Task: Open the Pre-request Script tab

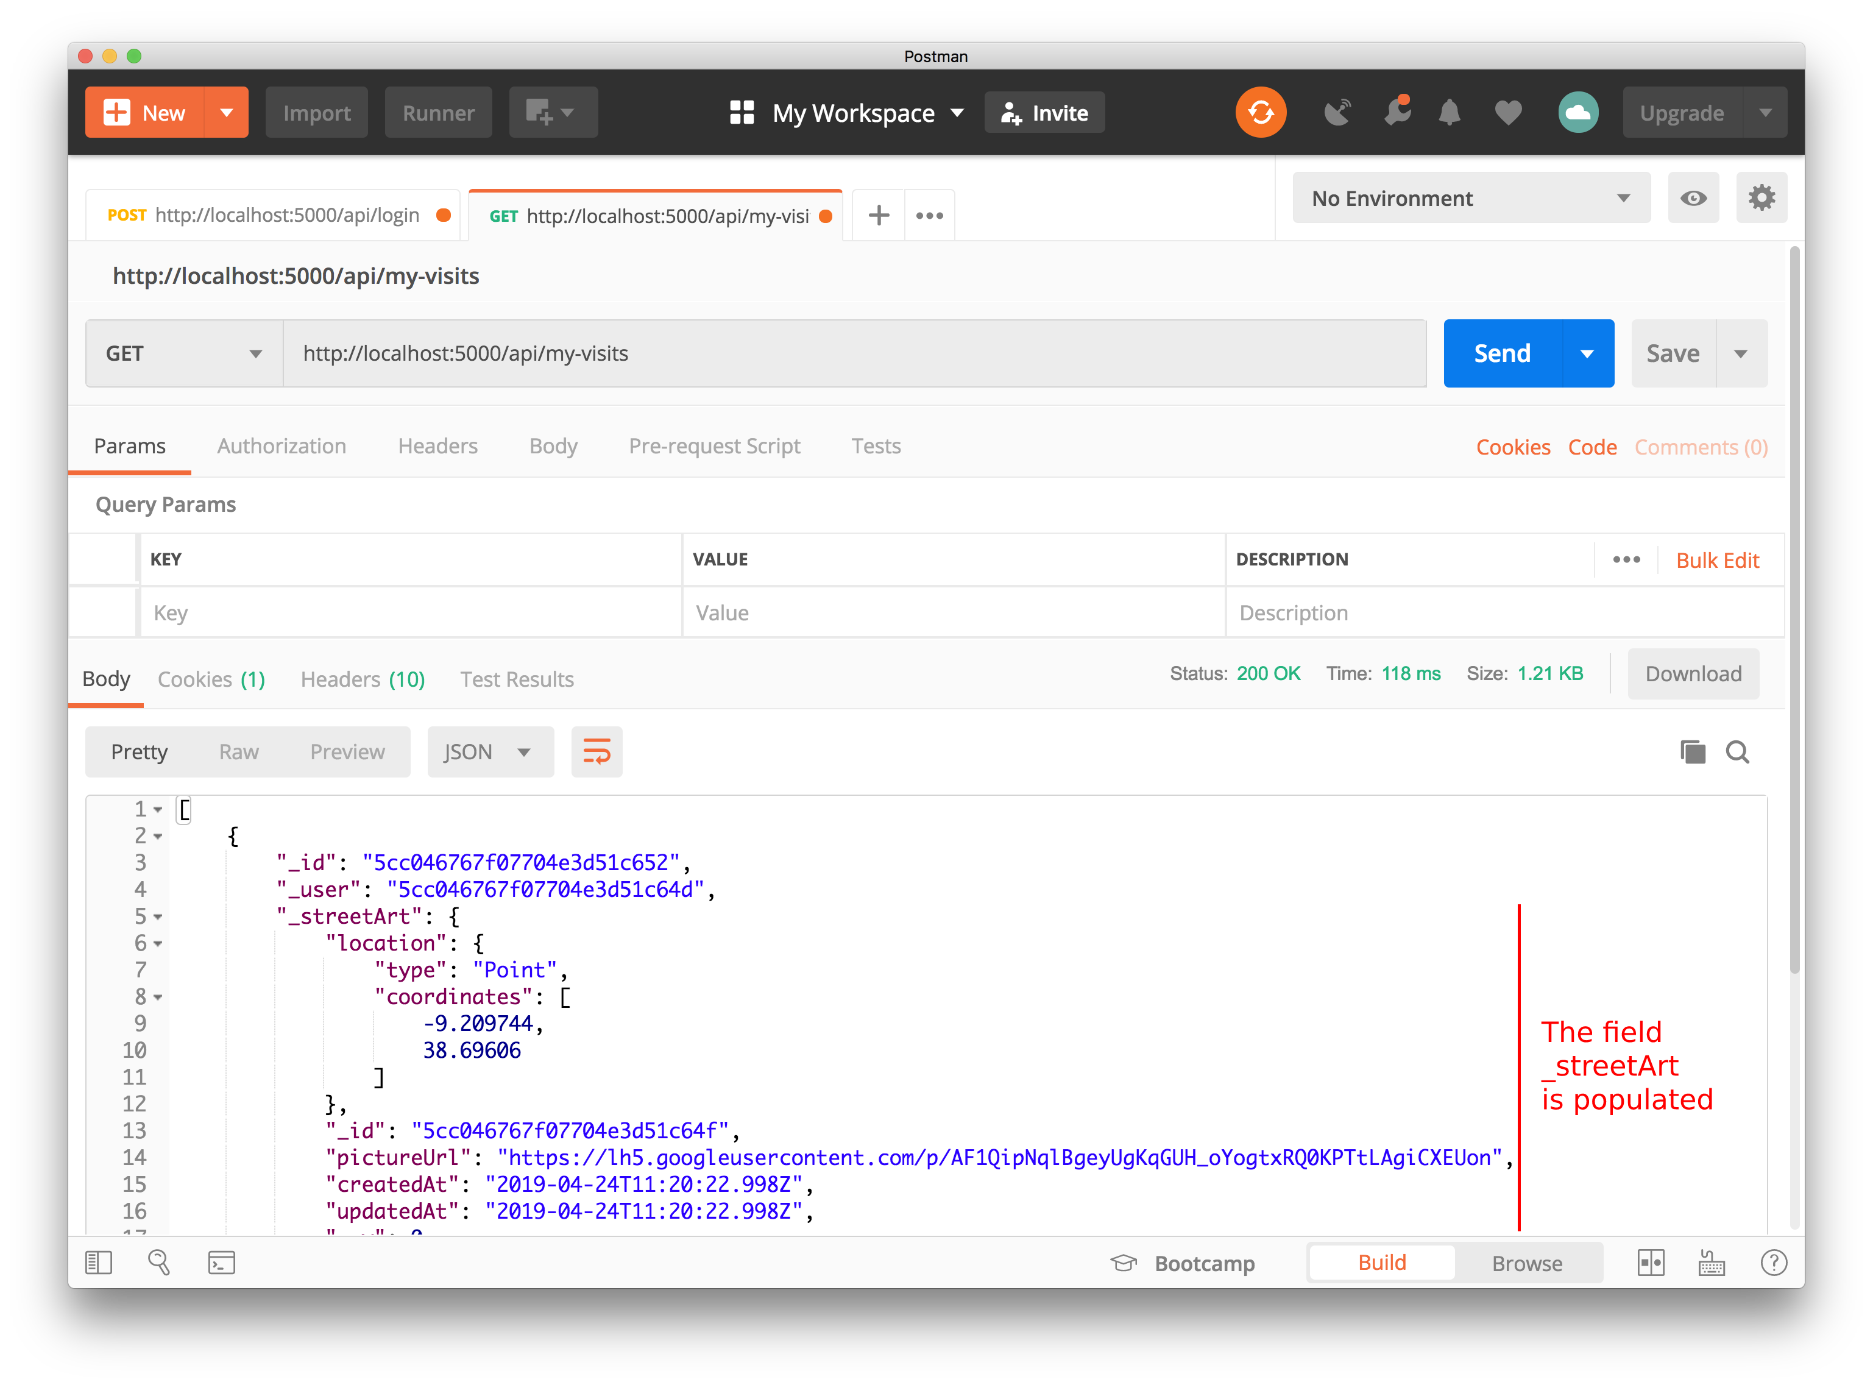Action: (x=714, y=446)
